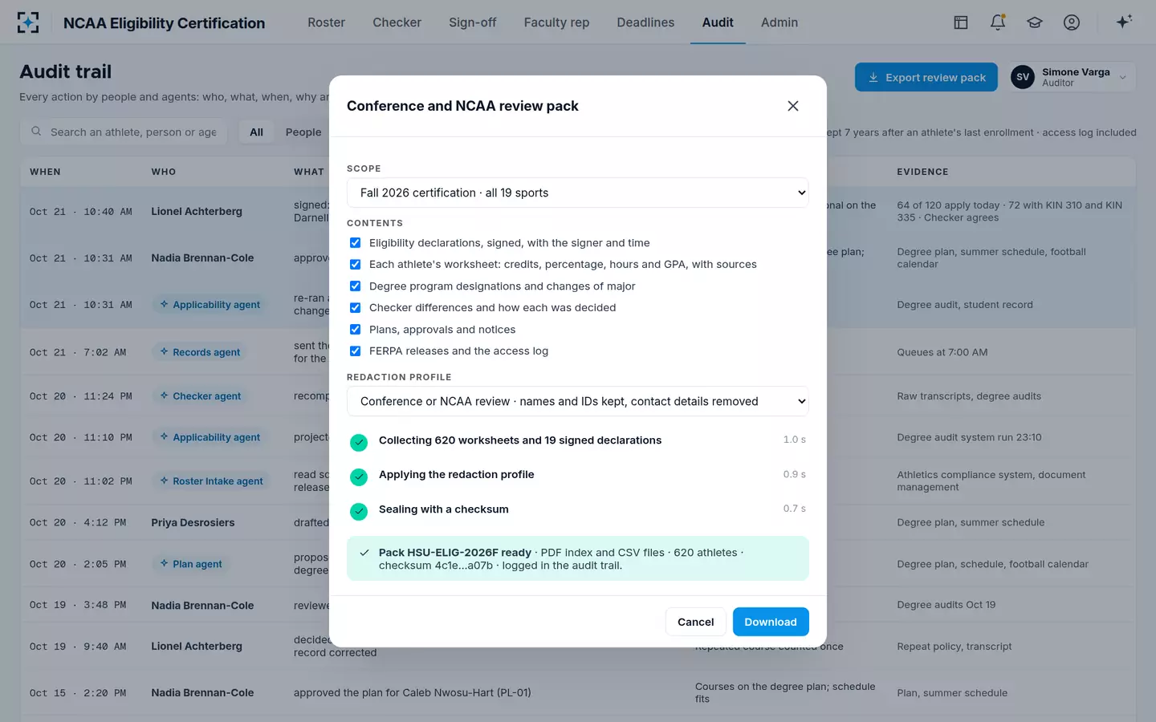1156x722 pixels.
Task: Click the NCAA Eligibility Certification logo icon
Action: [x=28, y=22]
